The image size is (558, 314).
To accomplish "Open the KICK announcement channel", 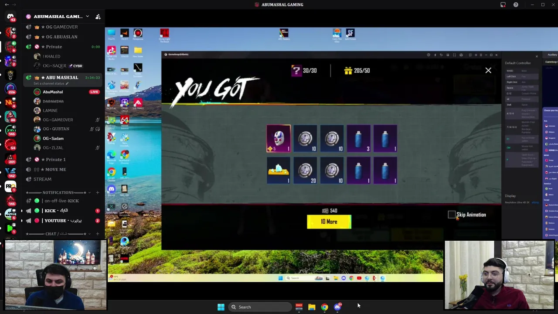I will (x=62, y=211).
